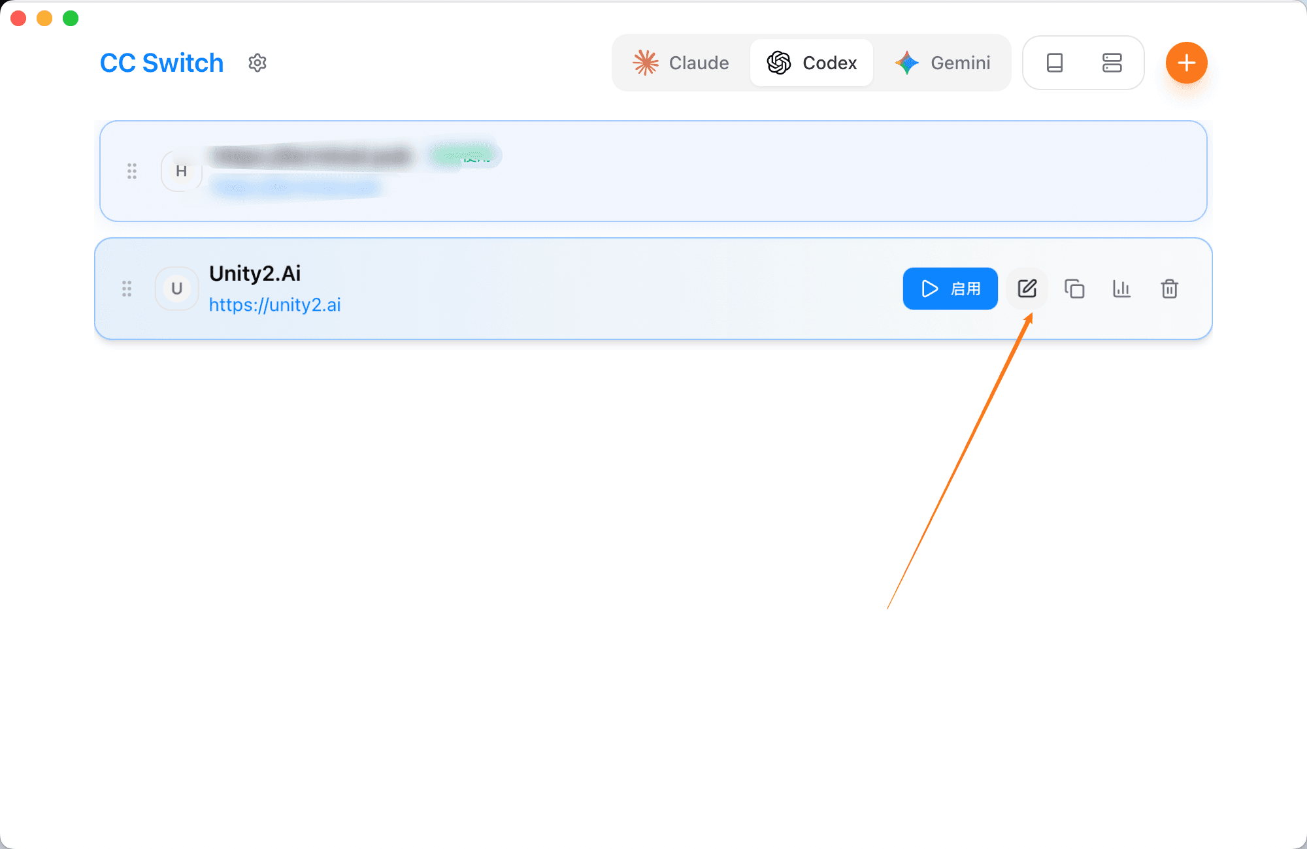The height and width of the screenshot is (849, 1307).
Task: Click the CC Switch title
Action: 162,63
